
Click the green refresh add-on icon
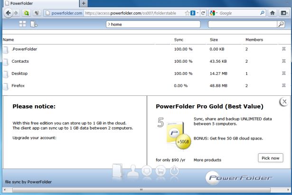click(x=26, y=13)
